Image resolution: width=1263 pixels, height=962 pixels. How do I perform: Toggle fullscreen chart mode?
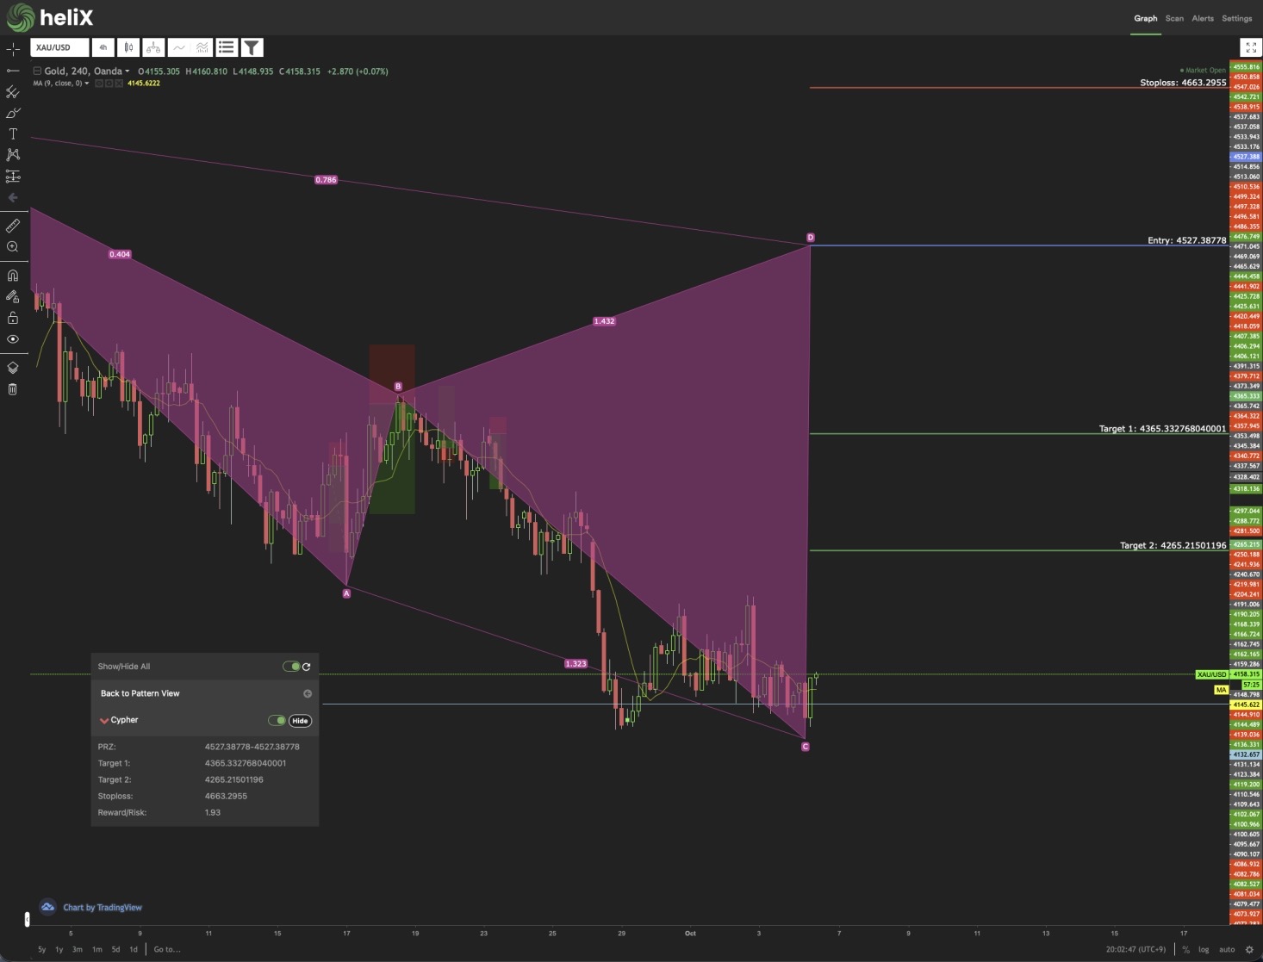1249,47
